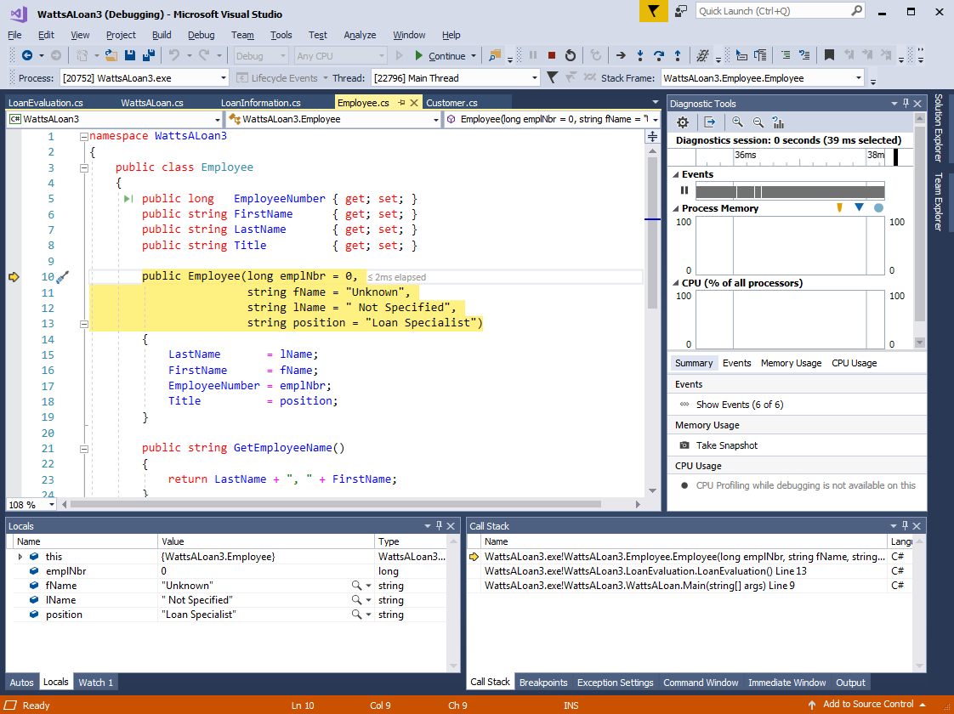Click the Restart debugging icon
954x714 pixels.
coord(570,55)
